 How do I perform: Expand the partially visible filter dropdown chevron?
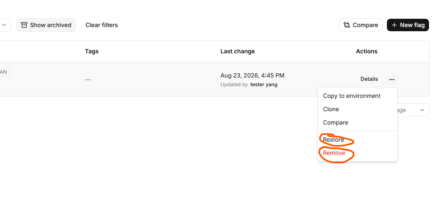[x=4, y=25]
